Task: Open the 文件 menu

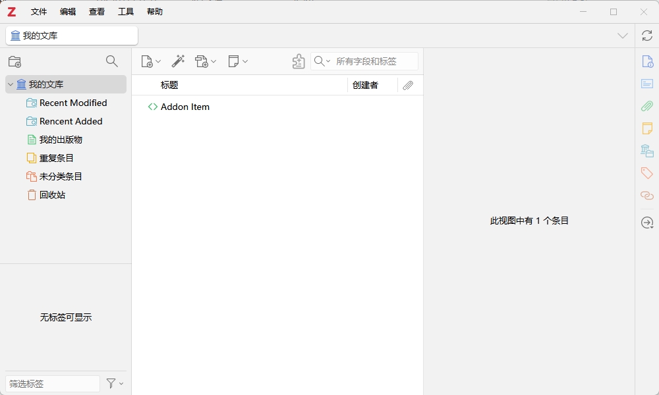Action: click(38, 11)
